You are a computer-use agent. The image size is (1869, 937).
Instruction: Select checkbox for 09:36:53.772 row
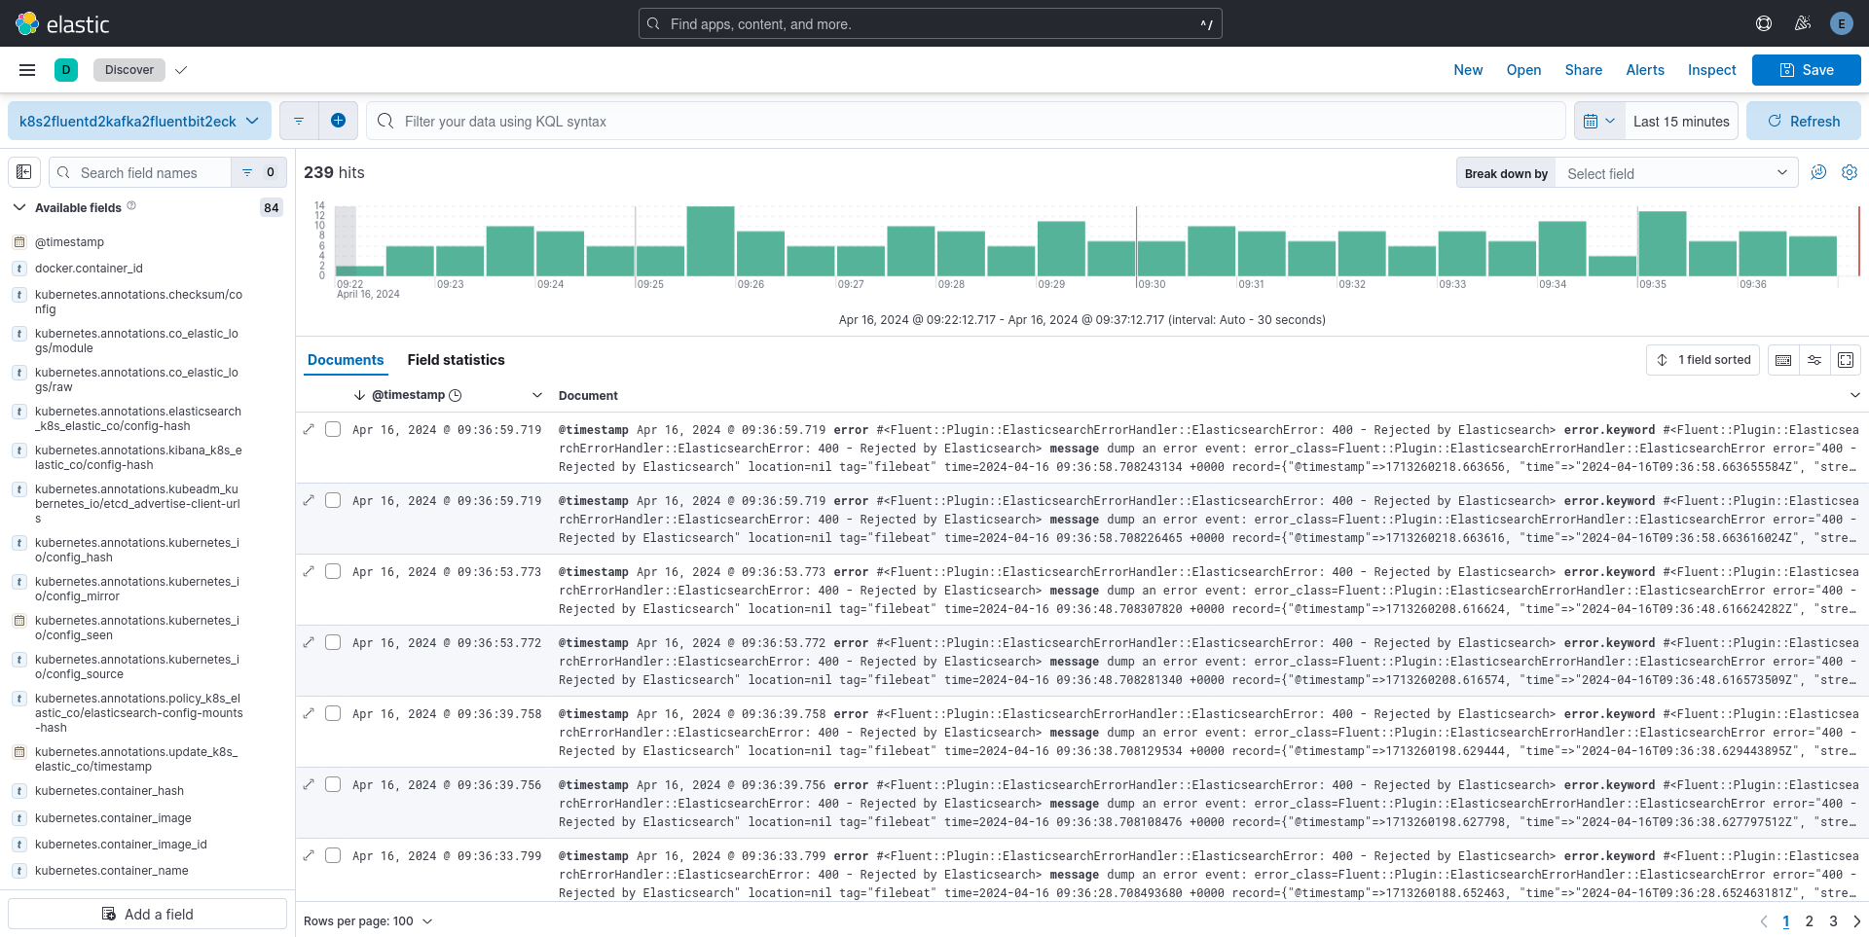333,642
